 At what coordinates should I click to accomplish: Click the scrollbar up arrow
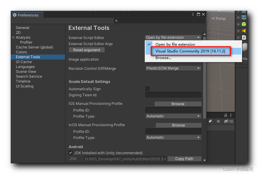click(205, 34)
